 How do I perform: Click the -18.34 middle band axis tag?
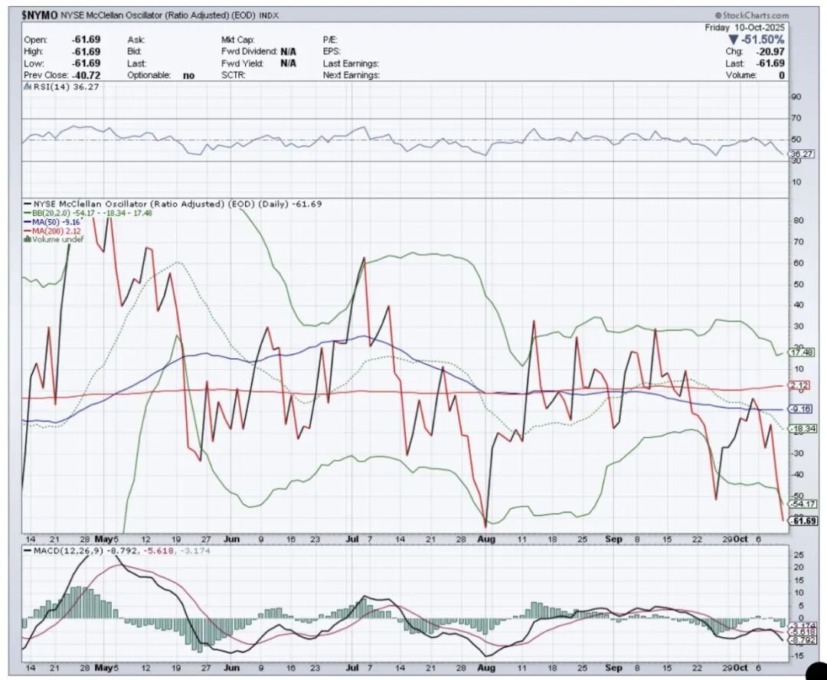point(802,429)
